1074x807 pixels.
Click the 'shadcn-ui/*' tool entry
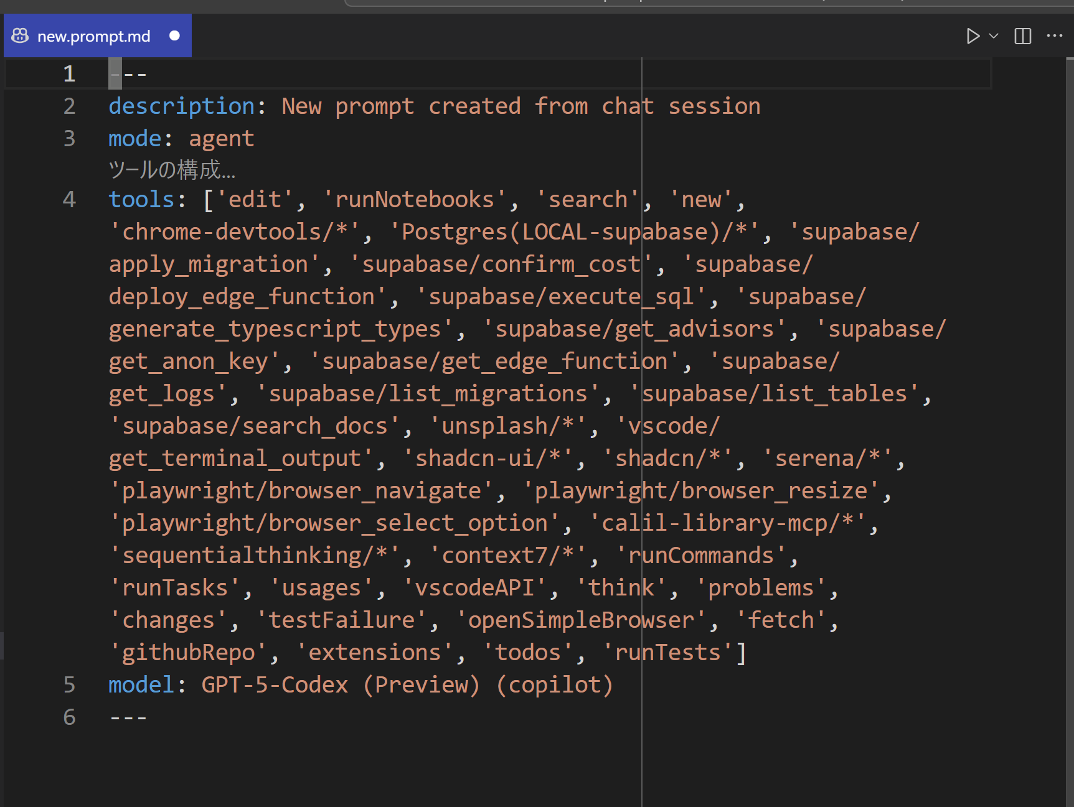pos(488,459)
